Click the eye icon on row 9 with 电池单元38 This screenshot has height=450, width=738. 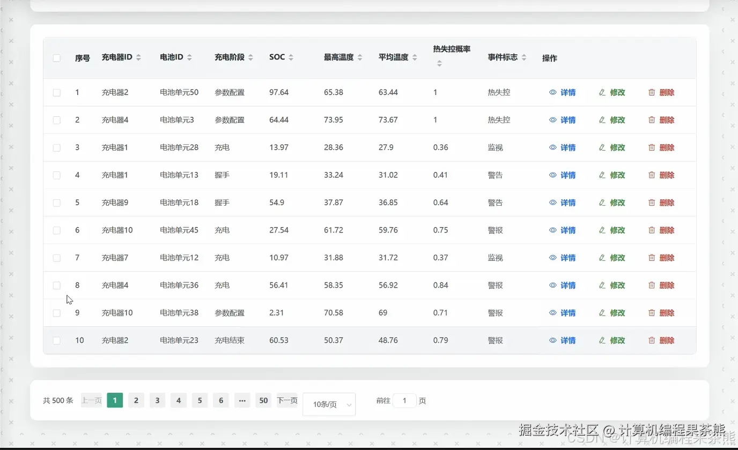point(552,312)
